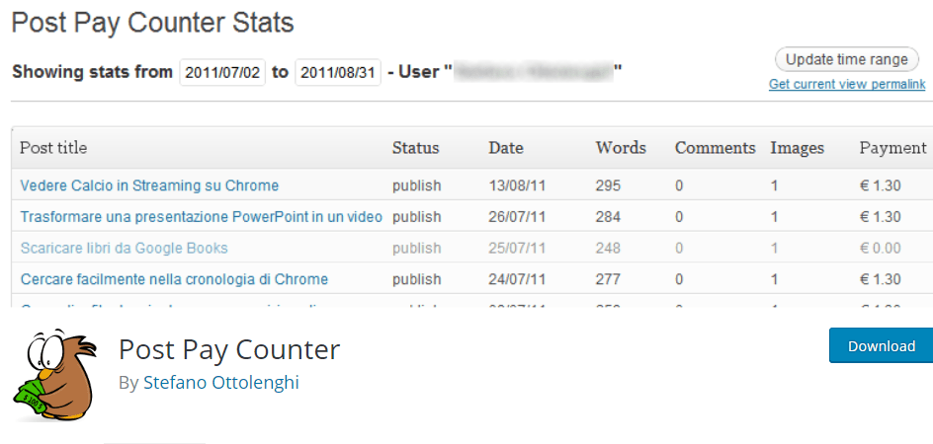933x444 pixels.
Task: Open author Stefano Ottolenghi link
Action: point(221,383)
